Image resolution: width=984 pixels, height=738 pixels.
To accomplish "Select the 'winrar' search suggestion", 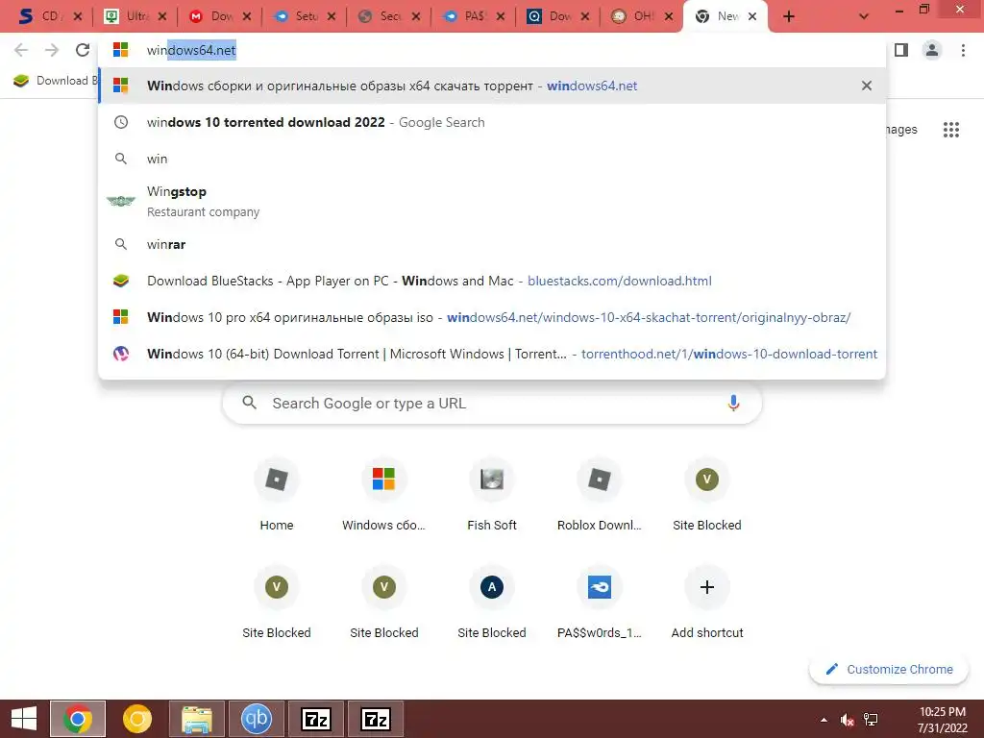I will pyautogui.click(x=492, y=244).
